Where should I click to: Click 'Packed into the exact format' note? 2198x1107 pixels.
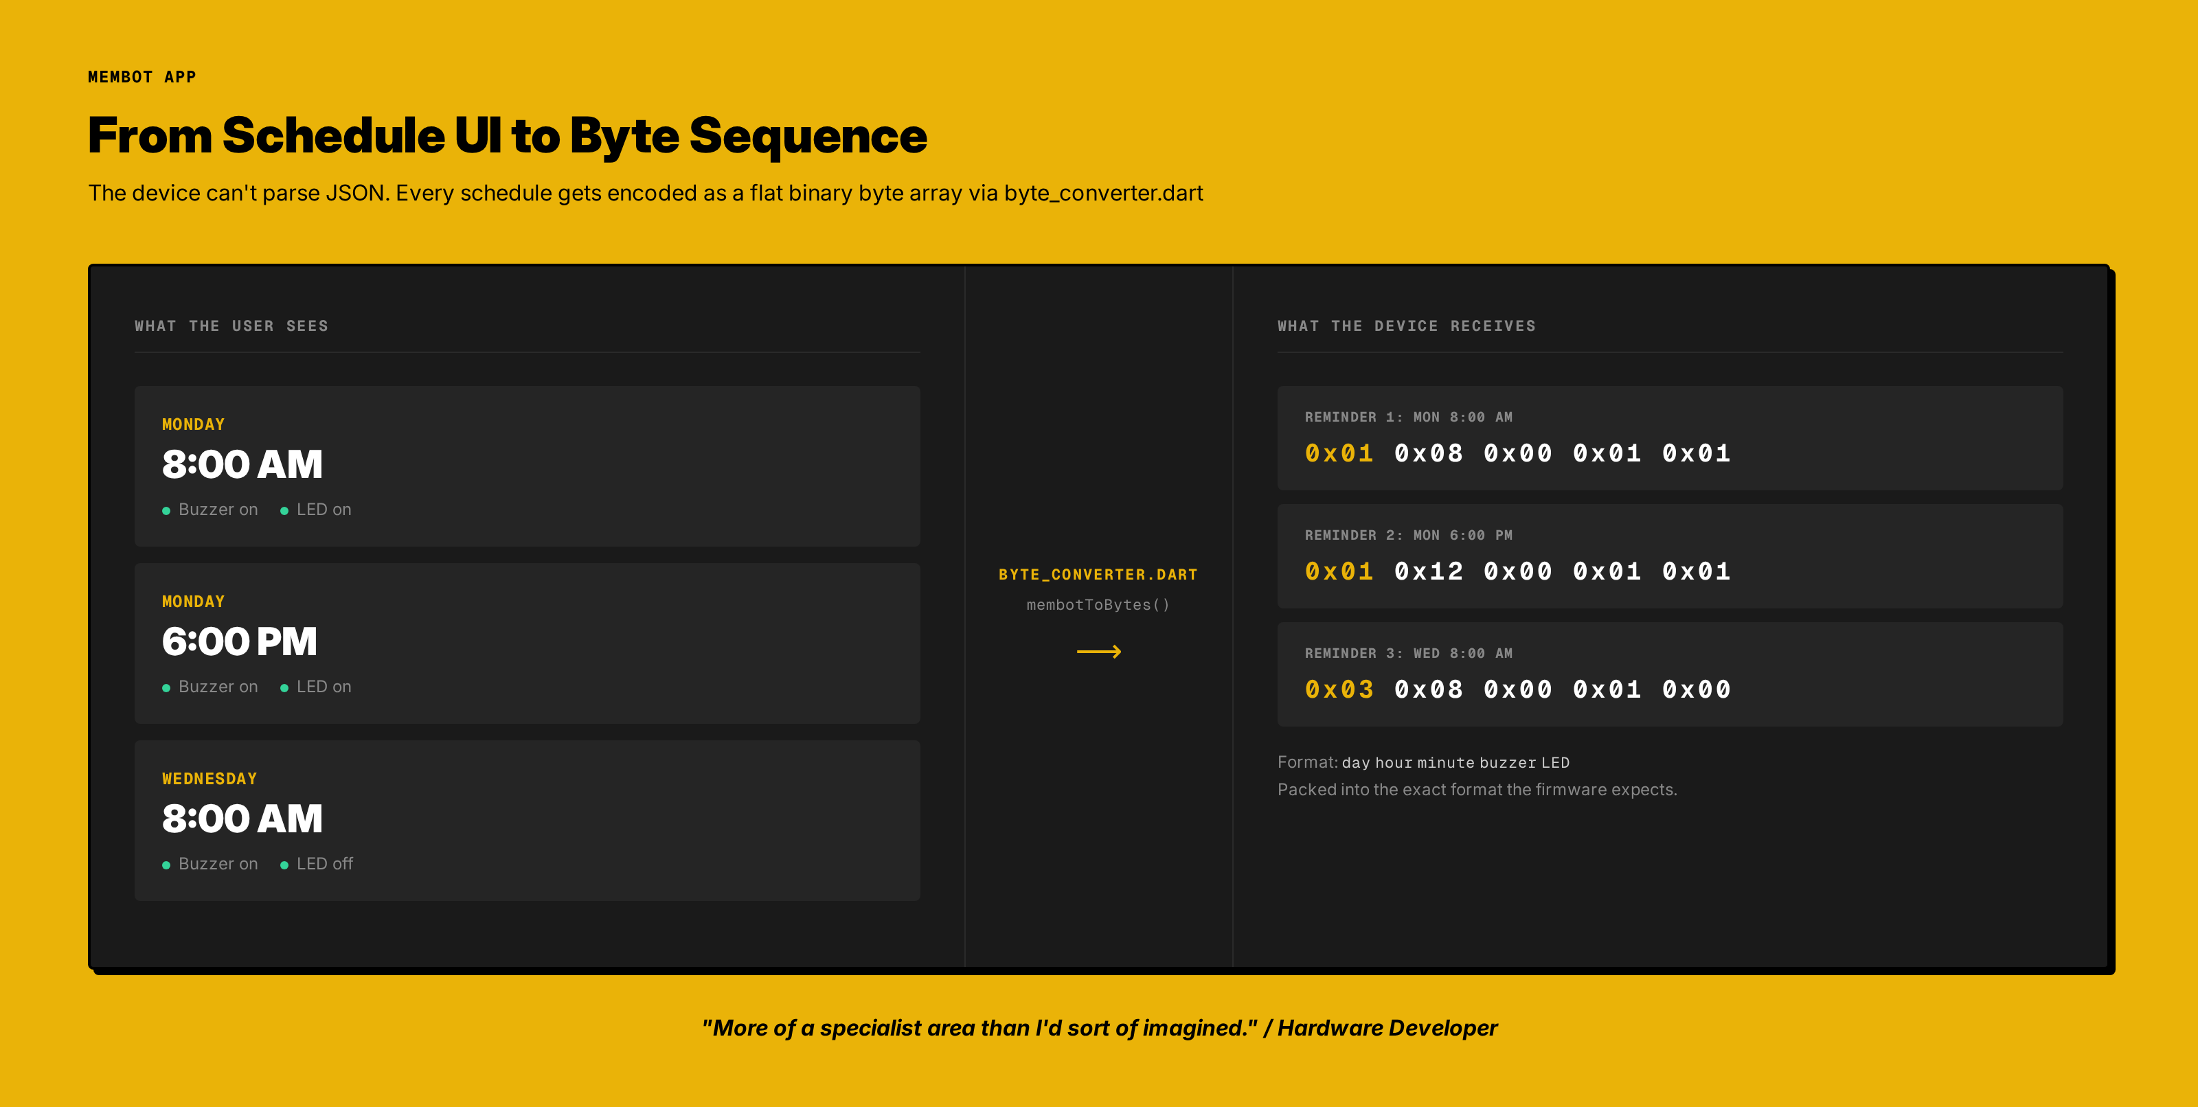coord(1477,790)
